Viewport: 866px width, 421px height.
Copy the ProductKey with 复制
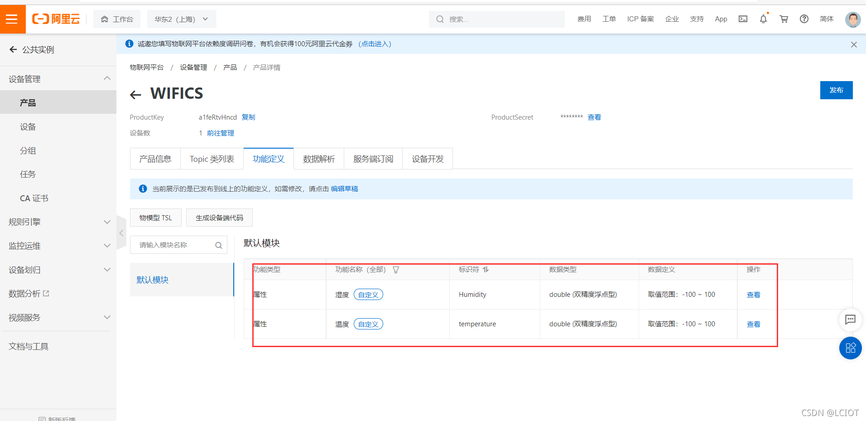[x=248, y=117]
